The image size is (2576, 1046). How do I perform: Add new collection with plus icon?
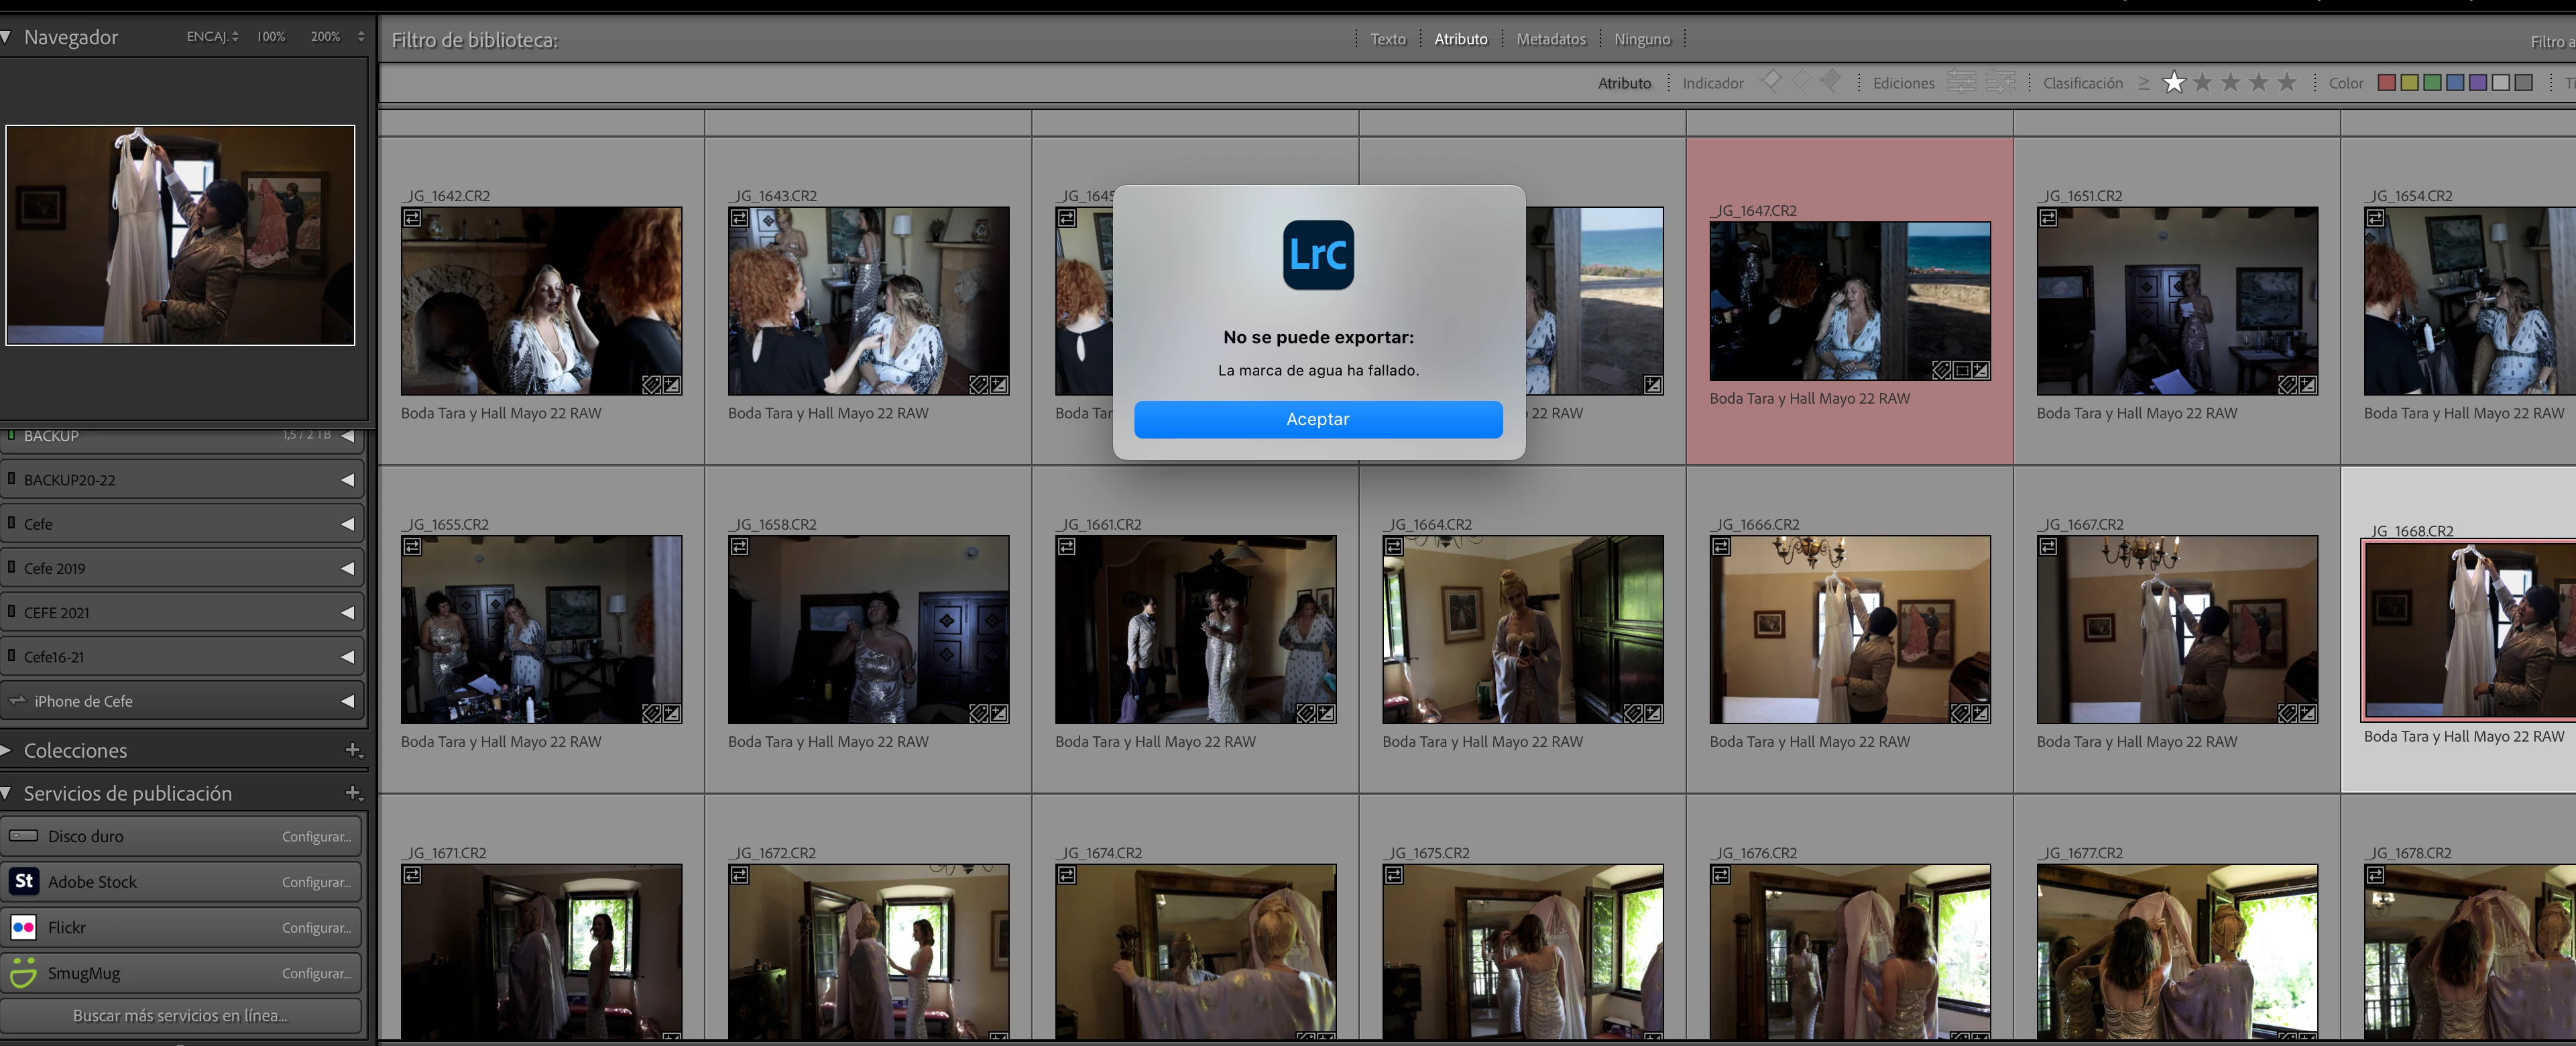pos(353,750)
